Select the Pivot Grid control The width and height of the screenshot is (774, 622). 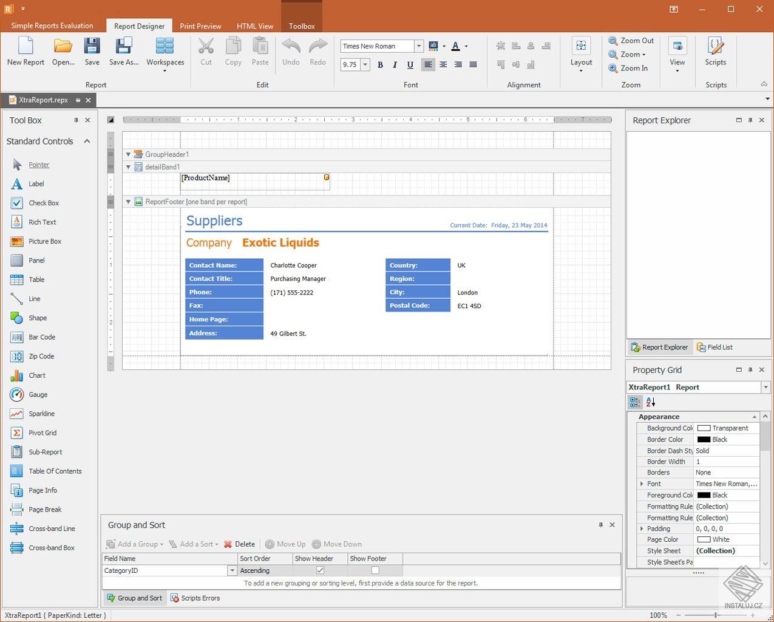pyautogui.click(x=42, y=433)
